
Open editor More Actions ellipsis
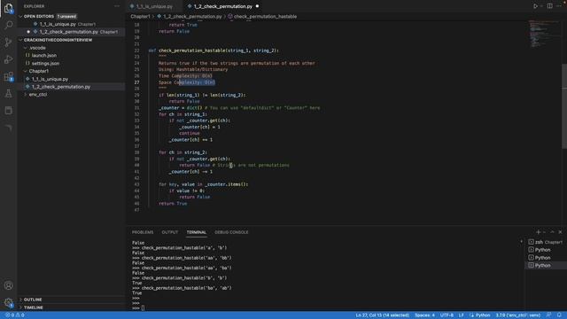click(x=559, y=6)
